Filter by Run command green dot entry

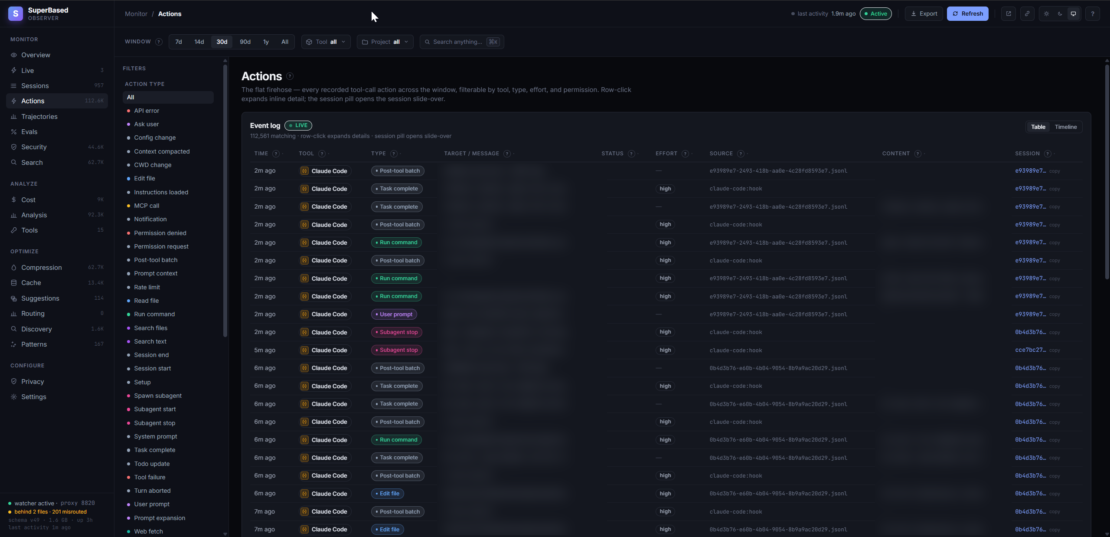pos(168,314)
